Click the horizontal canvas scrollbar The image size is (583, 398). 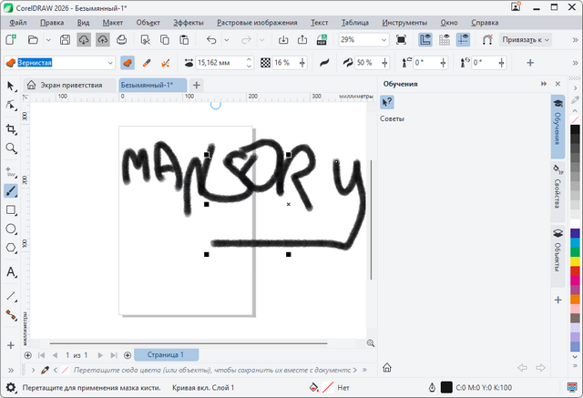tap(189, 343)
